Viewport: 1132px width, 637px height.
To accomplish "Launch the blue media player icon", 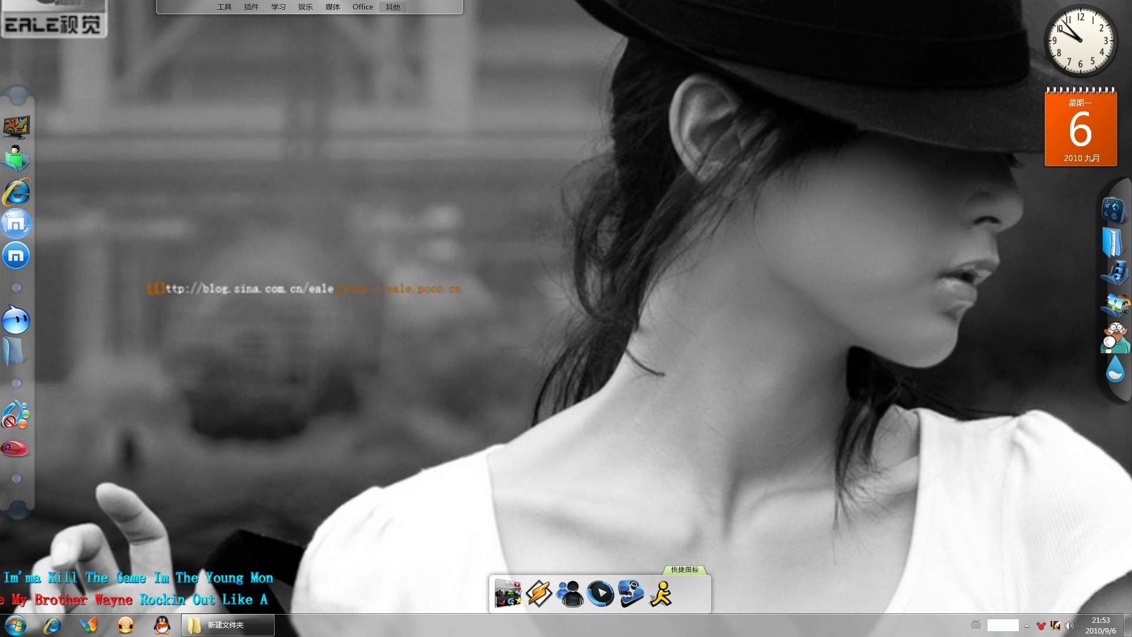I will 600,593.
